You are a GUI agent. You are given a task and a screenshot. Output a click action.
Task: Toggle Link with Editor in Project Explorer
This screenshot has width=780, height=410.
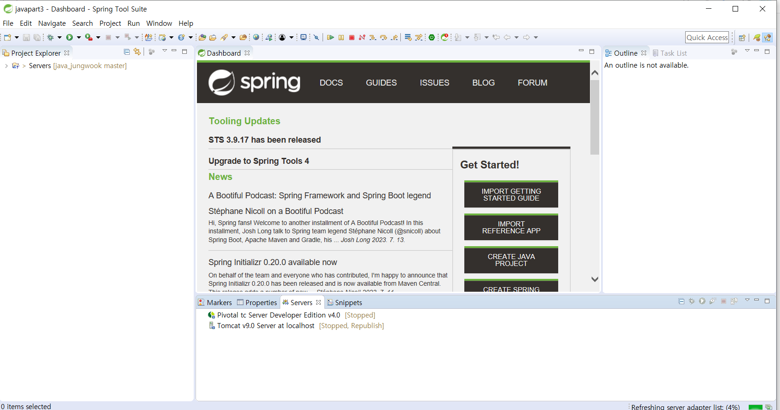(137, 52)
